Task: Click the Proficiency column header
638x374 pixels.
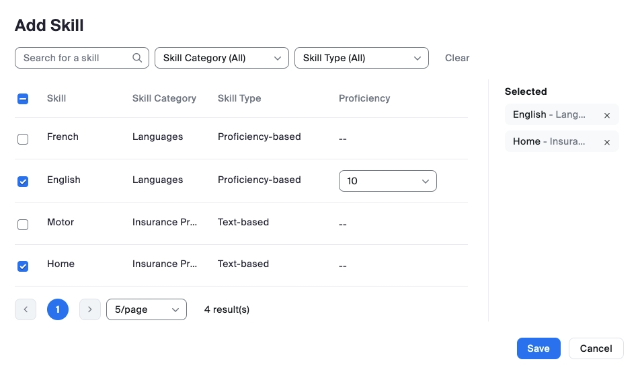Action: [364, 98]
